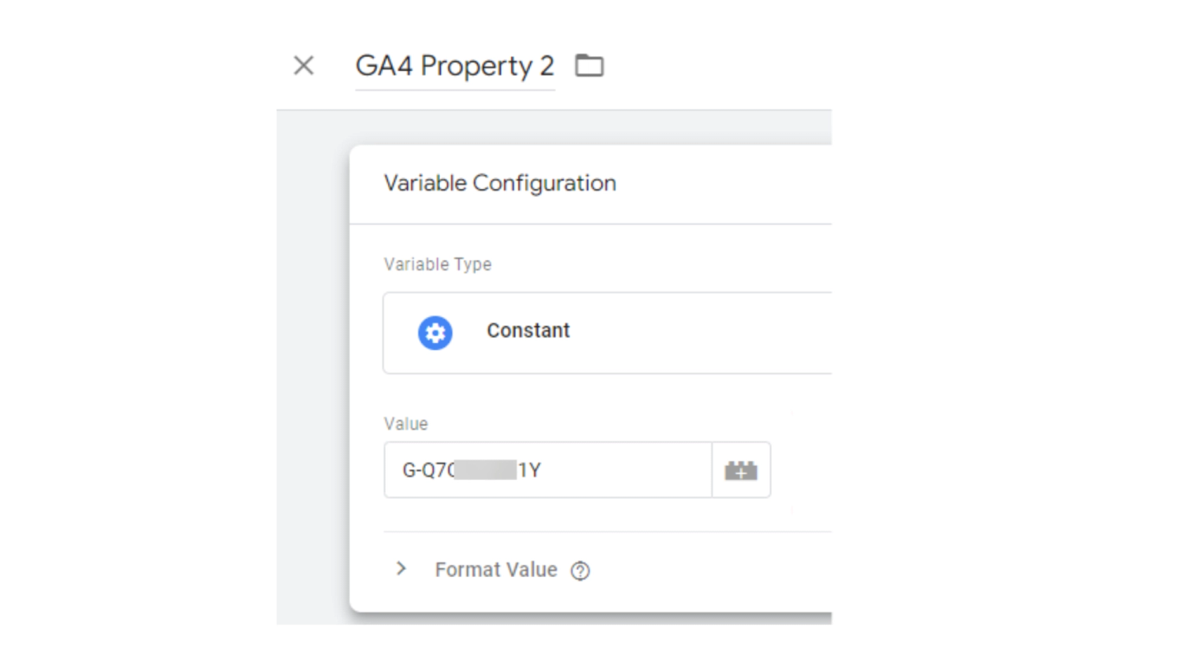Screen dimensions: 1183x648
Task: Click the folder icon beside the variable name
Action: point(589,65)
